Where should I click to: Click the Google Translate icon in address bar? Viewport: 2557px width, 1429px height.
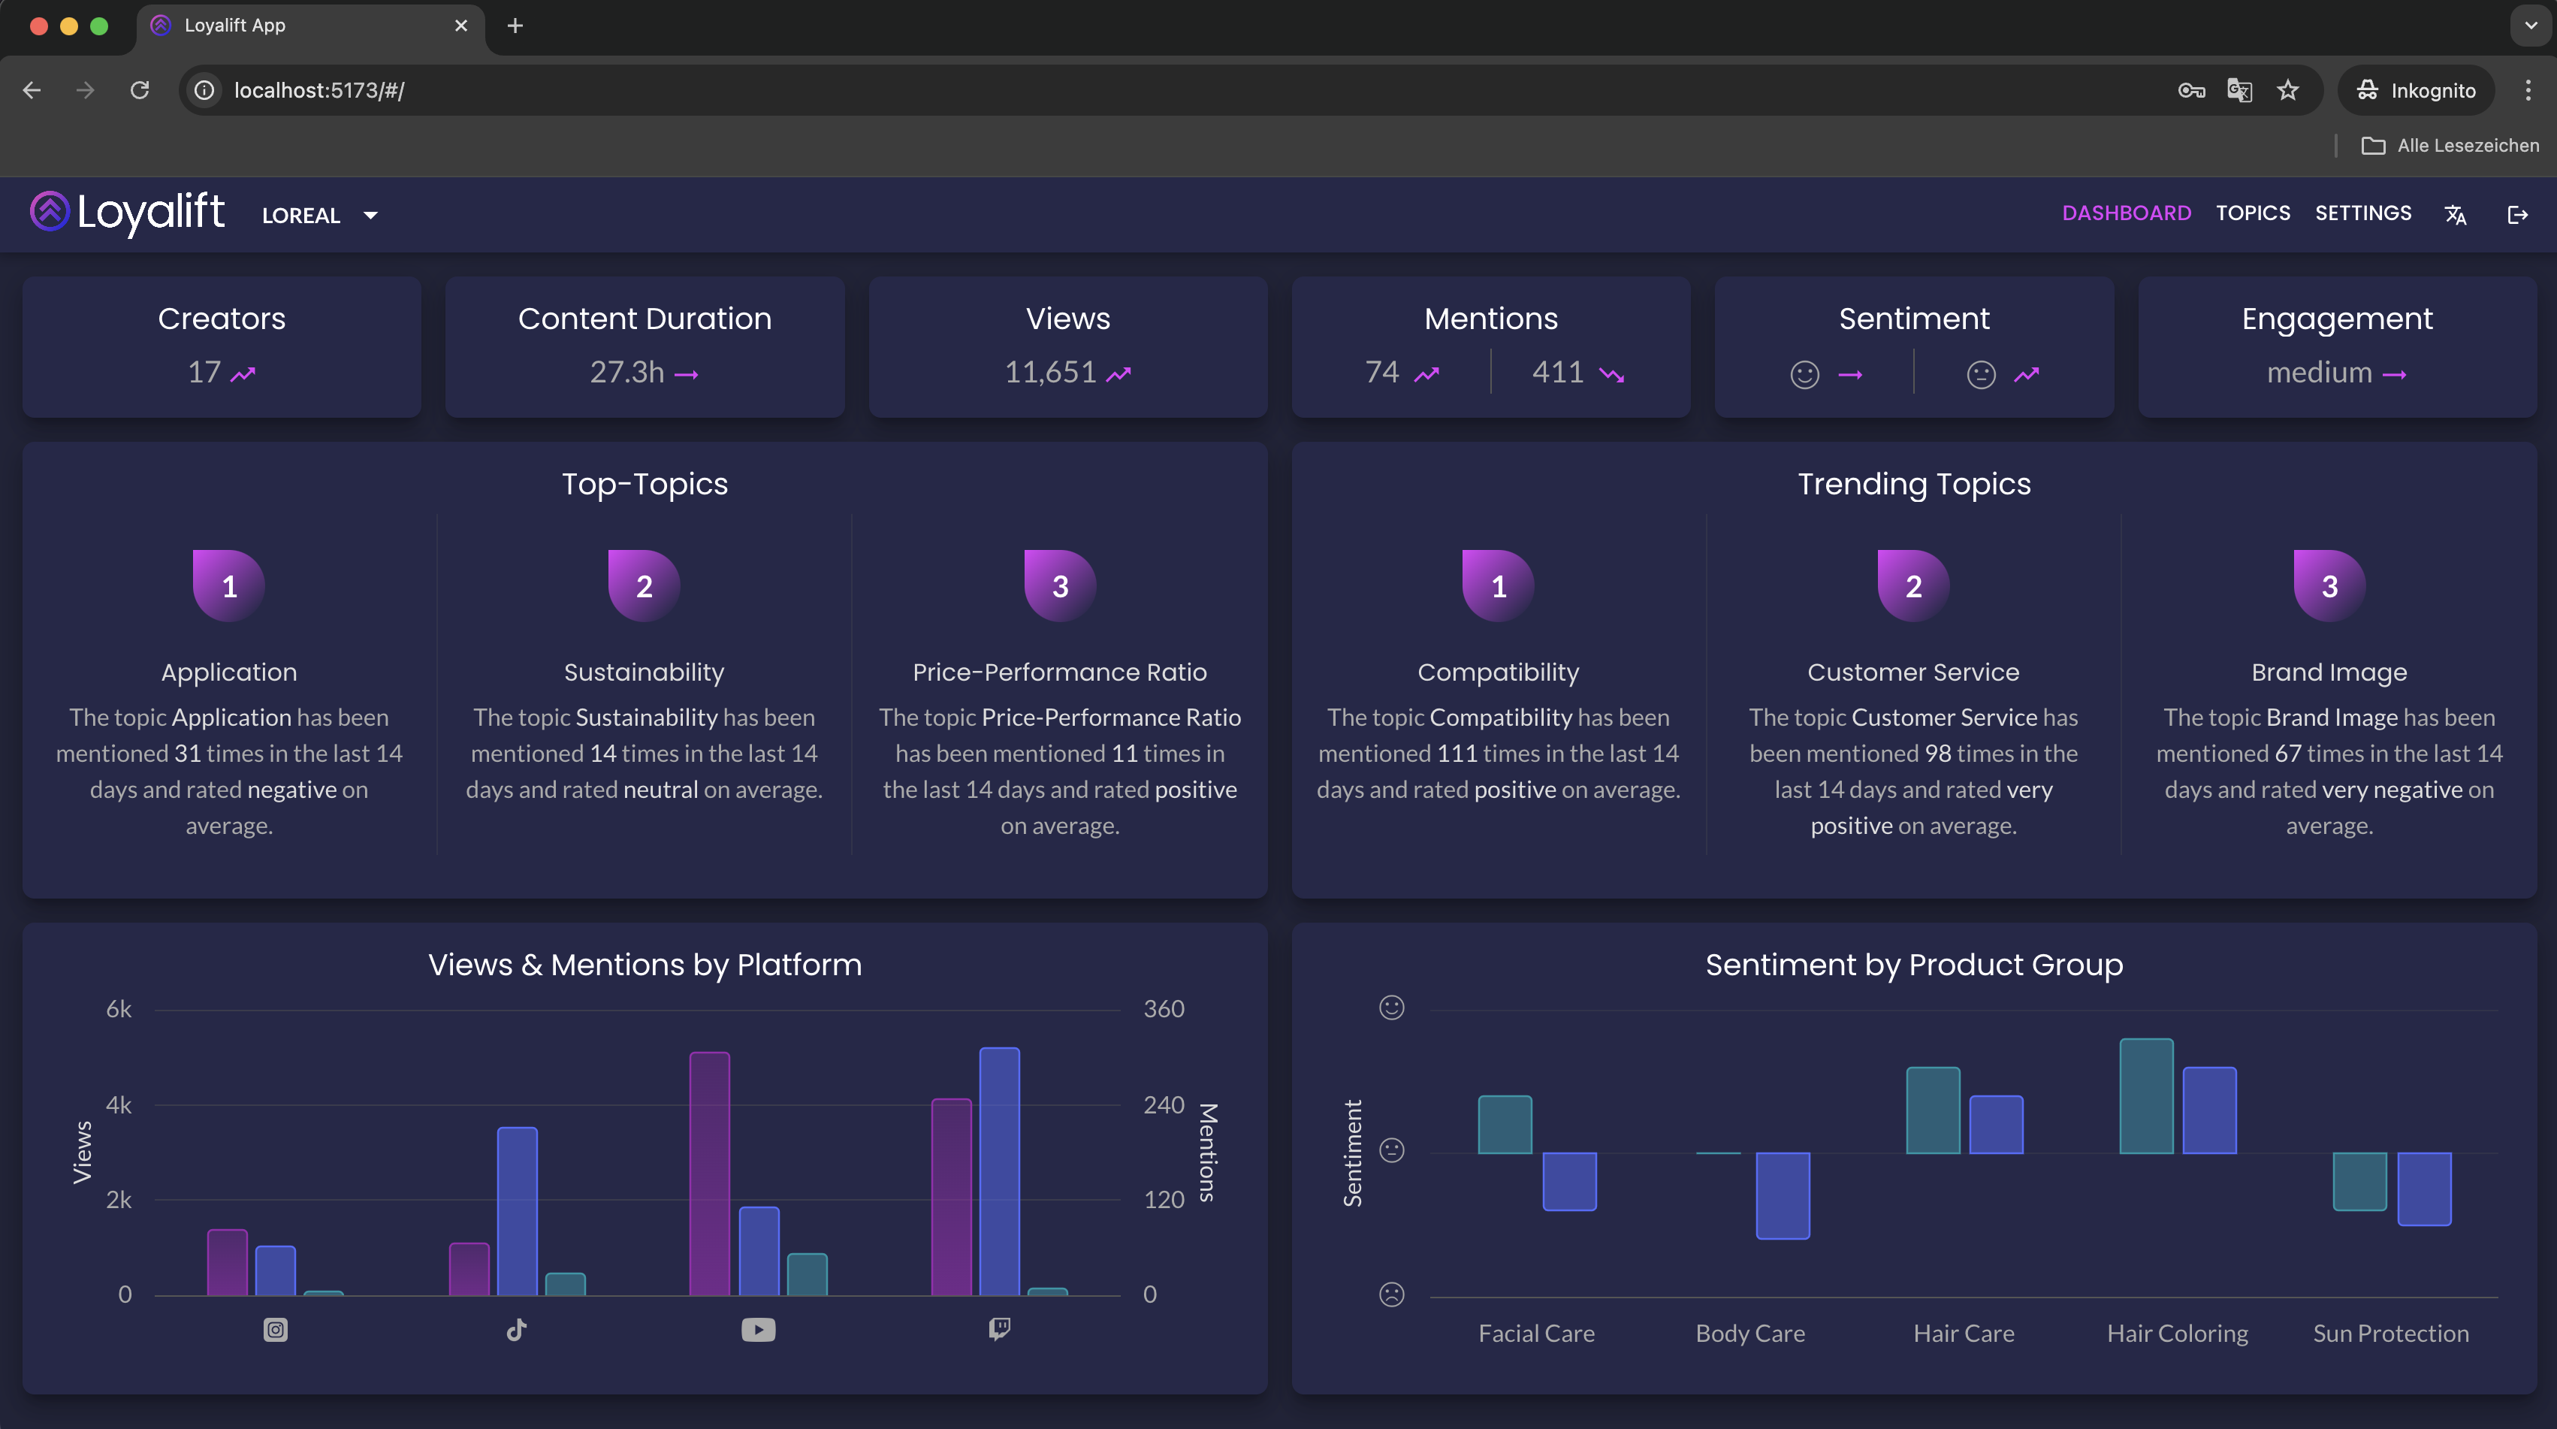[x=2239, y=90]
